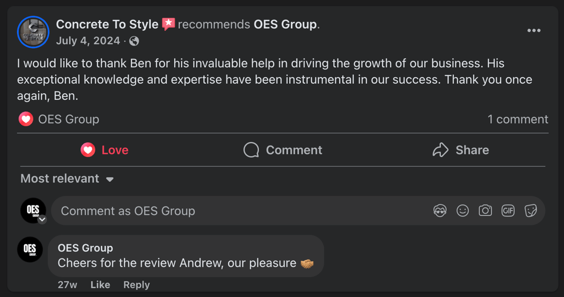Open the sticker picker icon
Screen dimensions: 564x297
530,210
